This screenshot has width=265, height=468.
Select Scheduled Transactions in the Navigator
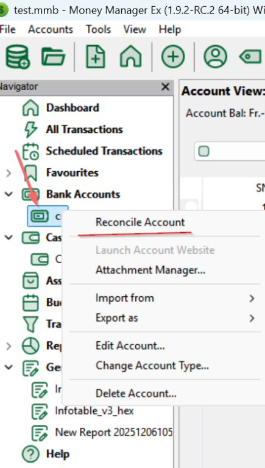[104, 151]
